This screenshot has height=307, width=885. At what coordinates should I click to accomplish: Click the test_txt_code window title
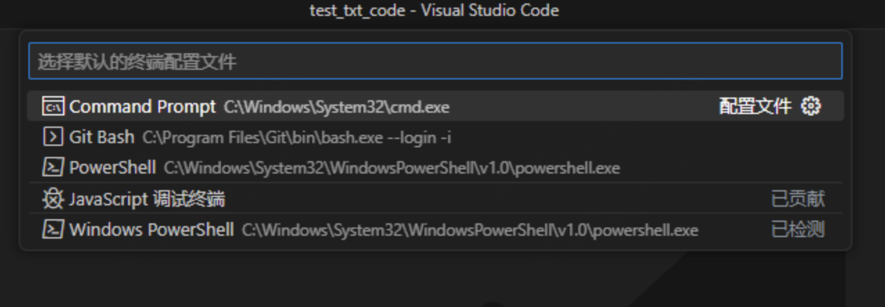point(434,11)
